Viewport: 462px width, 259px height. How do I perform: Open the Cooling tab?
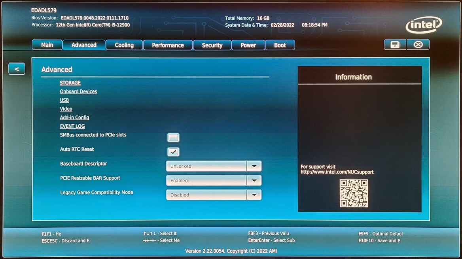pos(124,45)
